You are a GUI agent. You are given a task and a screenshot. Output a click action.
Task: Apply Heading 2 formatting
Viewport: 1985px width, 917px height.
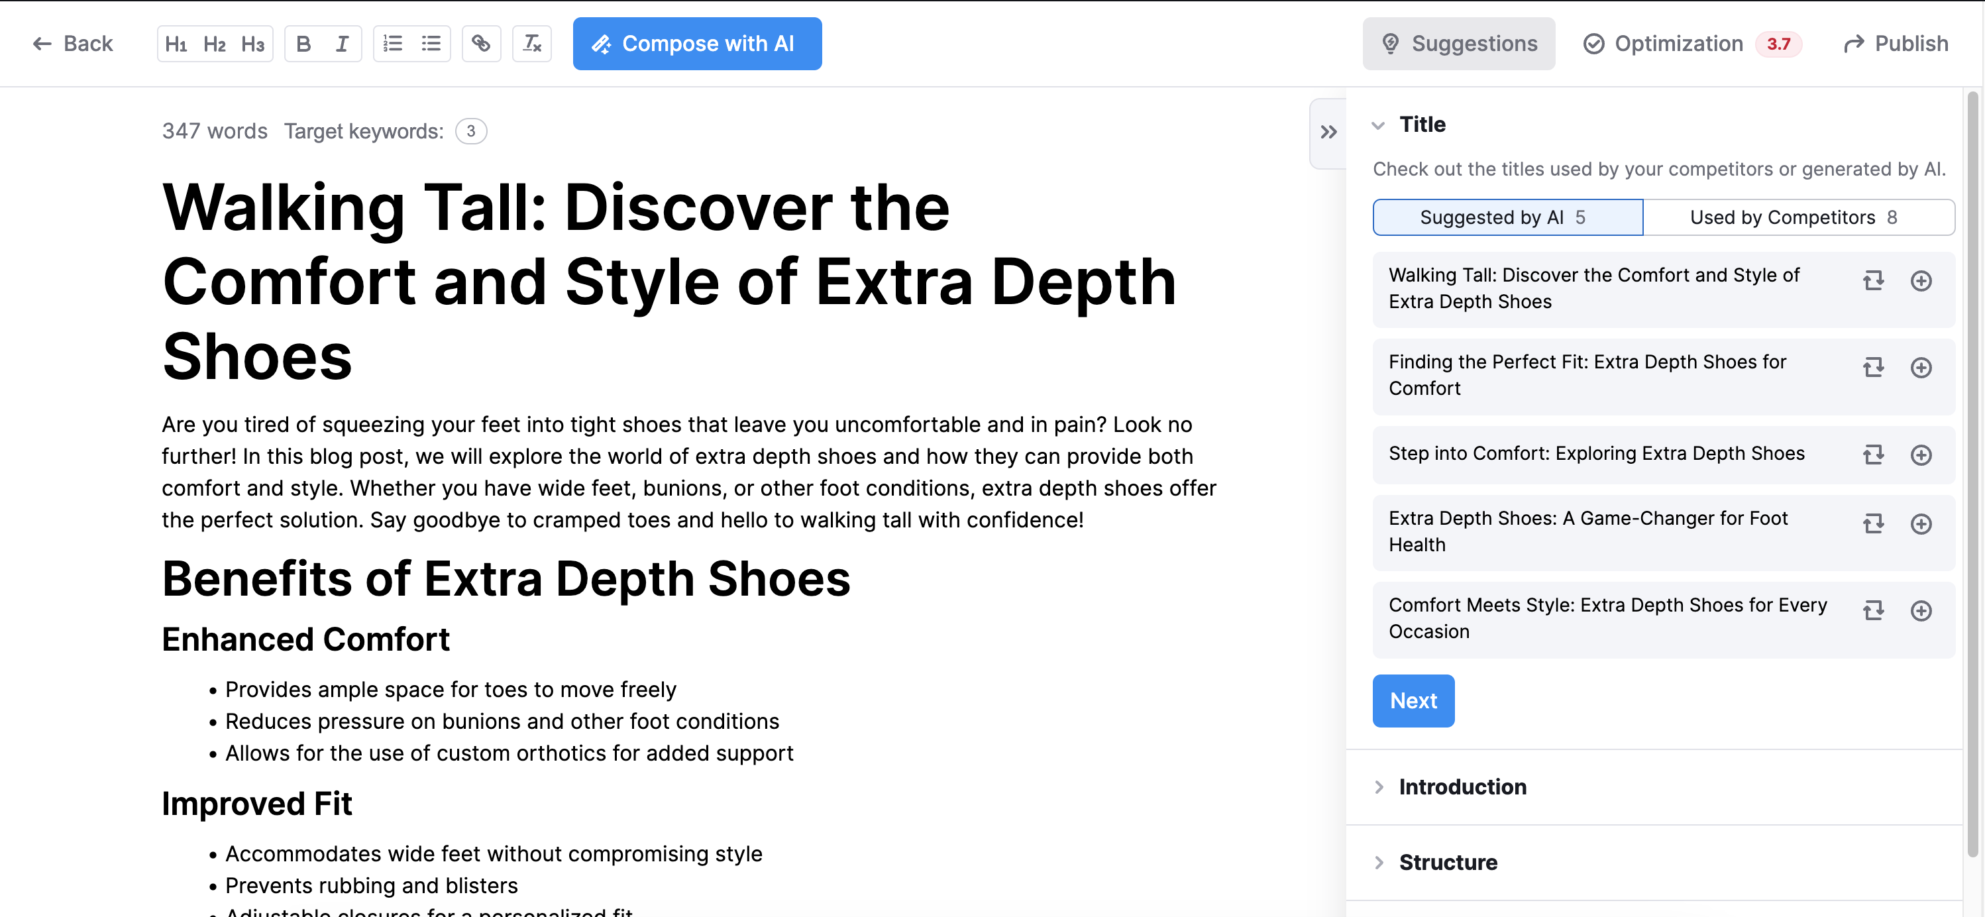(214, 44)
